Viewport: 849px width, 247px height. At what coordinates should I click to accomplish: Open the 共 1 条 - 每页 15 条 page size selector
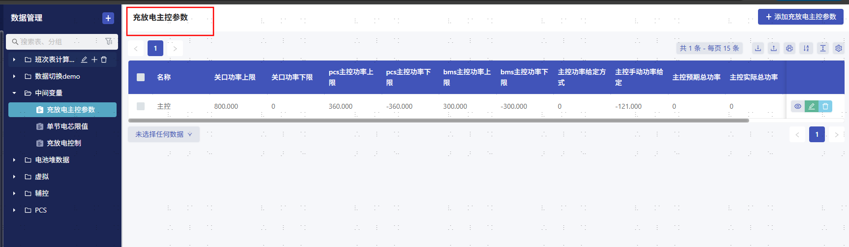tap(709, 48)
